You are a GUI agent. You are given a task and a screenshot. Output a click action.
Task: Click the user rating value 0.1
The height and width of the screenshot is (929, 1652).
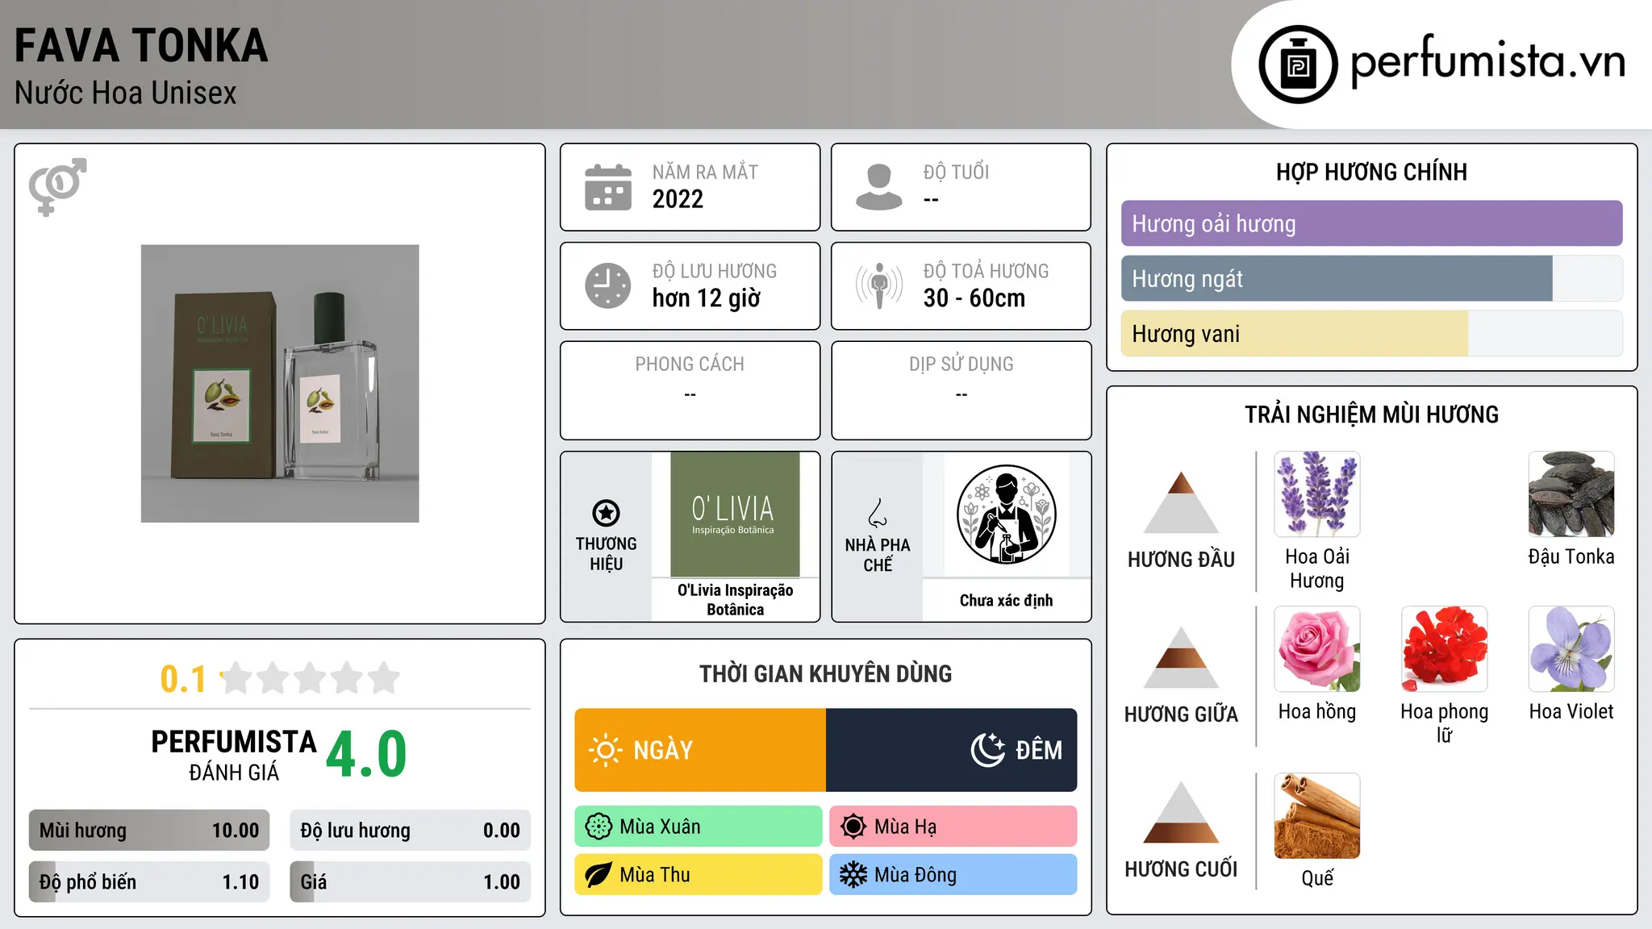point(183,679)
